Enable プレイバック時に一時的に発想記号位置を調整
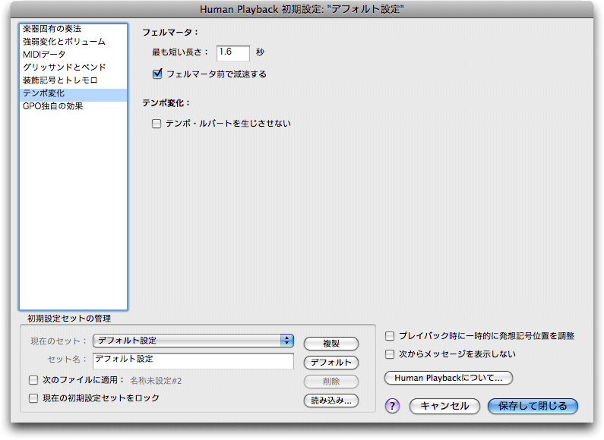Screen dimensions: 604x440 (x=390, y=336)
